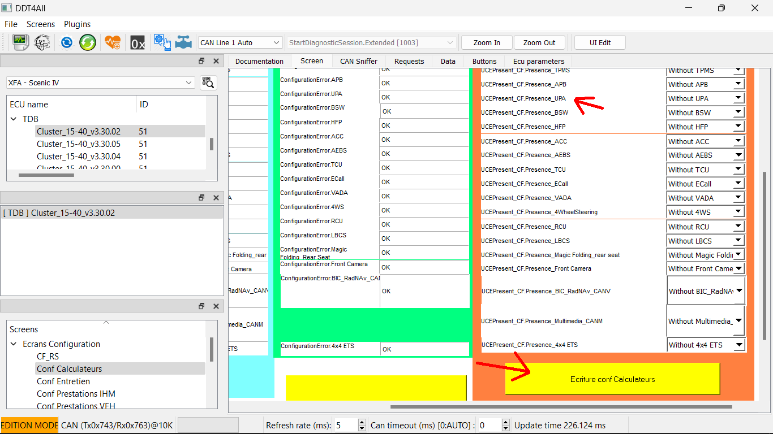Screen dimensions: 773x434
Task: Click the ECU search magnifier icon
Action: pyautogui.click(x=208, y=83)
